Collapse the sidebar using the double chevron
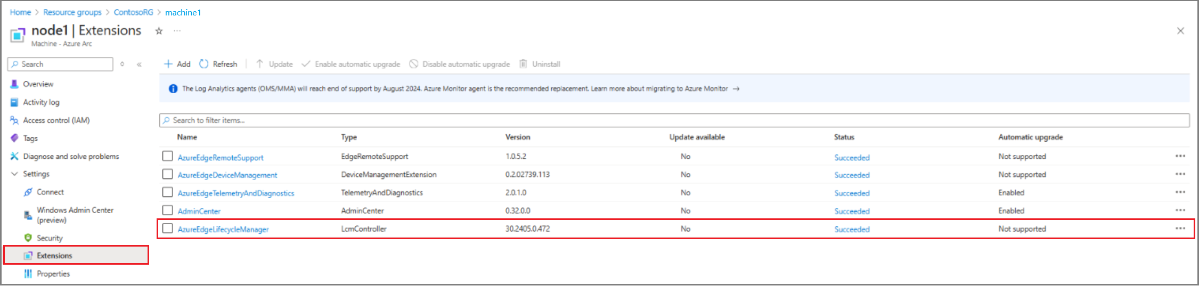 (x=139, y=64)
